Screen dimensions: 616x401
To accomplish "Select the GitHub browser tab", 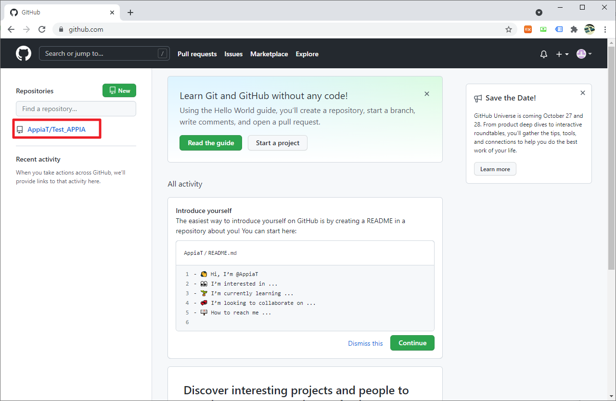I will point(61,13).
